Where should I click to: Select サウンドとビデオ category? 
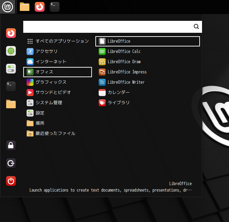tap(57, 93)
